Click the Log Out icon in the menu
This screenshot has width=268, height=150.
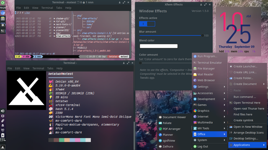(x=195, y=146)
